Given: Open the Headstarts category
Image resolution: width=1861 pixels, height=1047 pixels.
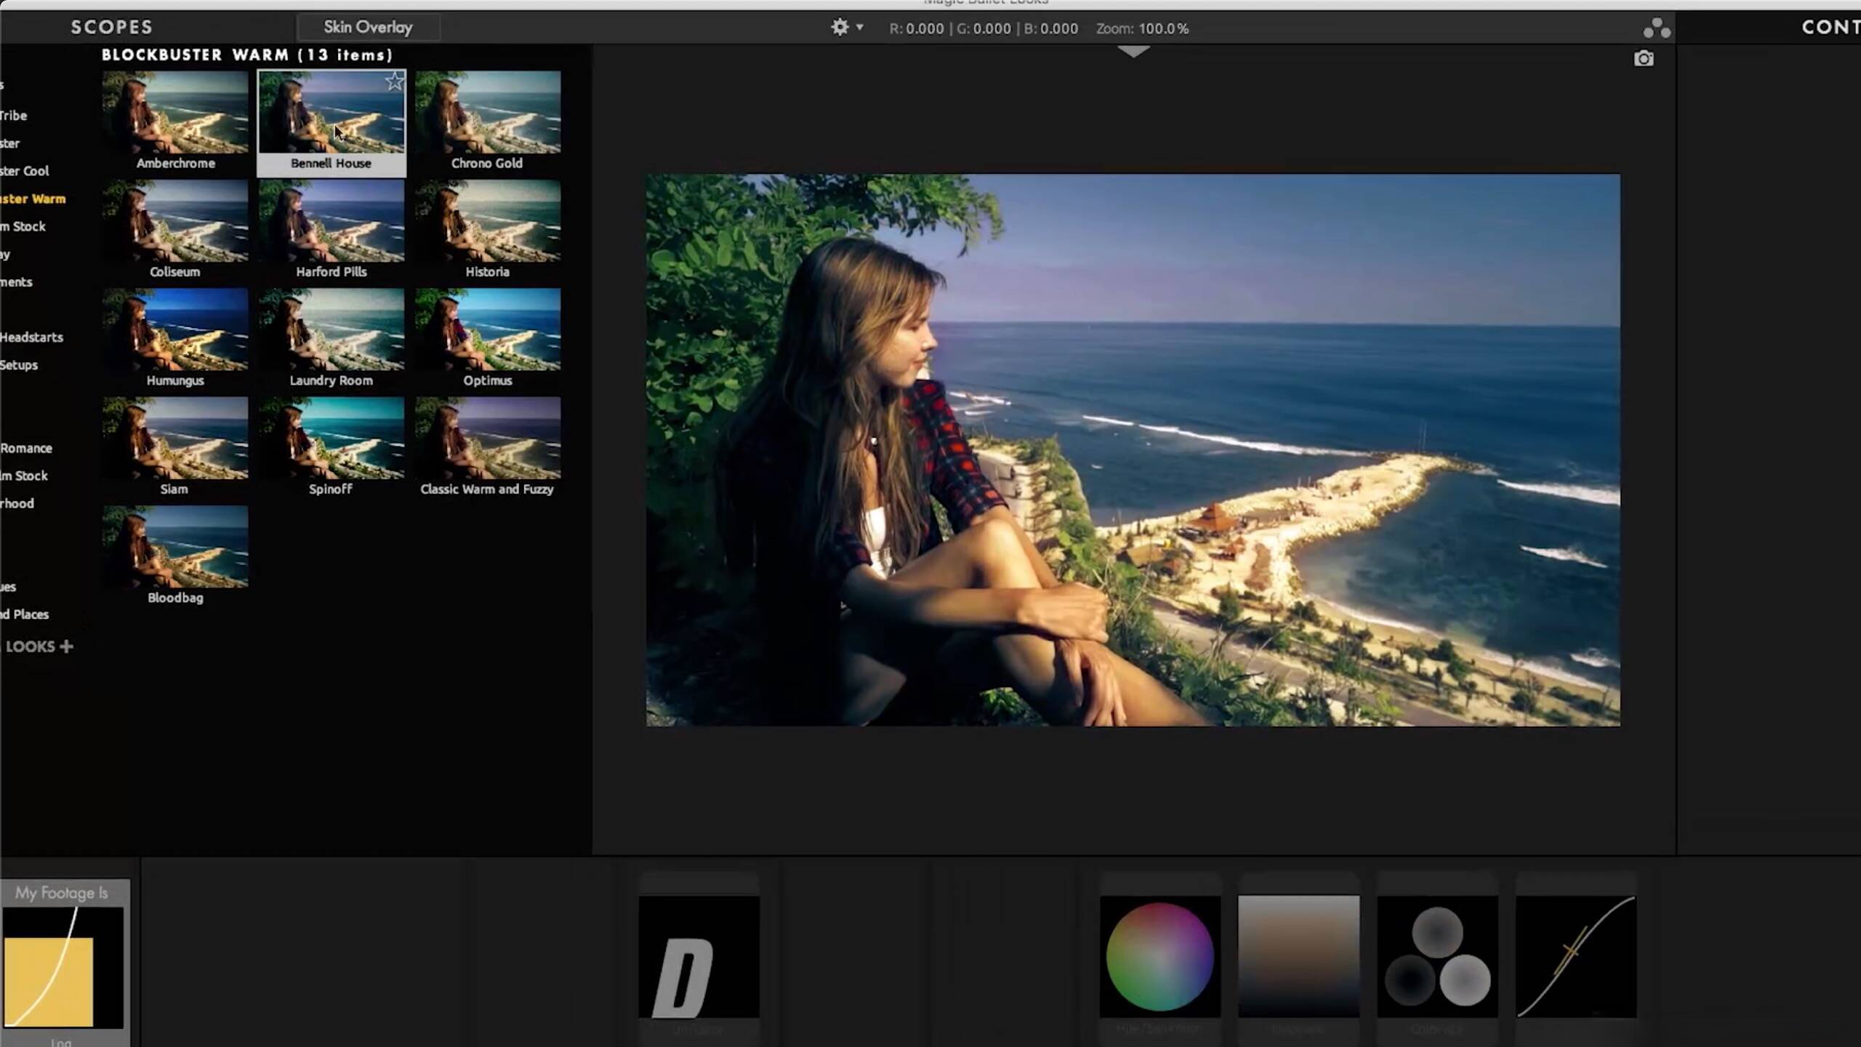Looking at the screenshot, I should [x=31, y=337].
